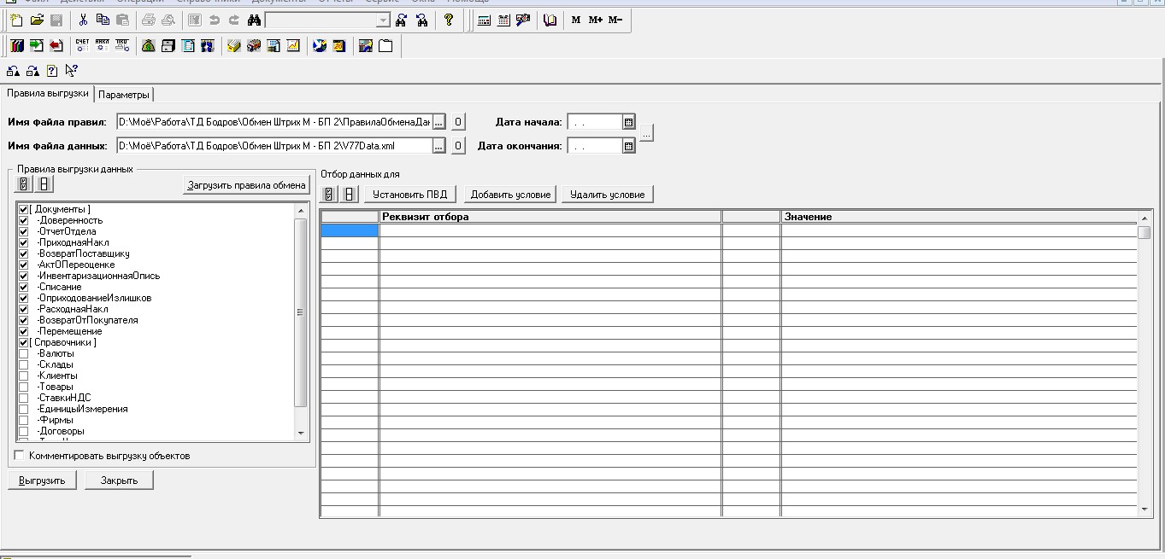Open a file with the folder icon

click(x=37, y=20)
